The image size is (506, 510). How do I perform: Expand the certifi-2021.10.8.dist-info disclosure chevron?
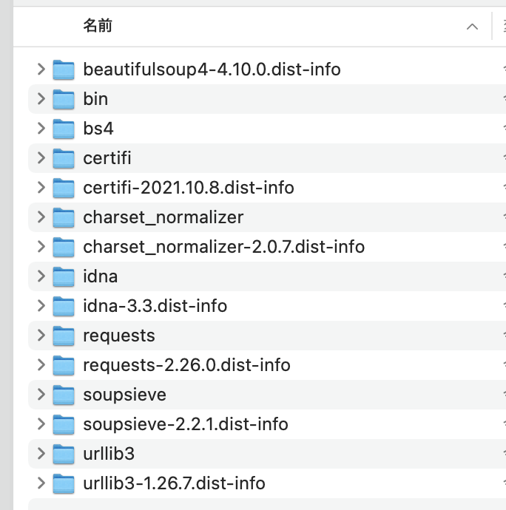click(x=41, y=187)
